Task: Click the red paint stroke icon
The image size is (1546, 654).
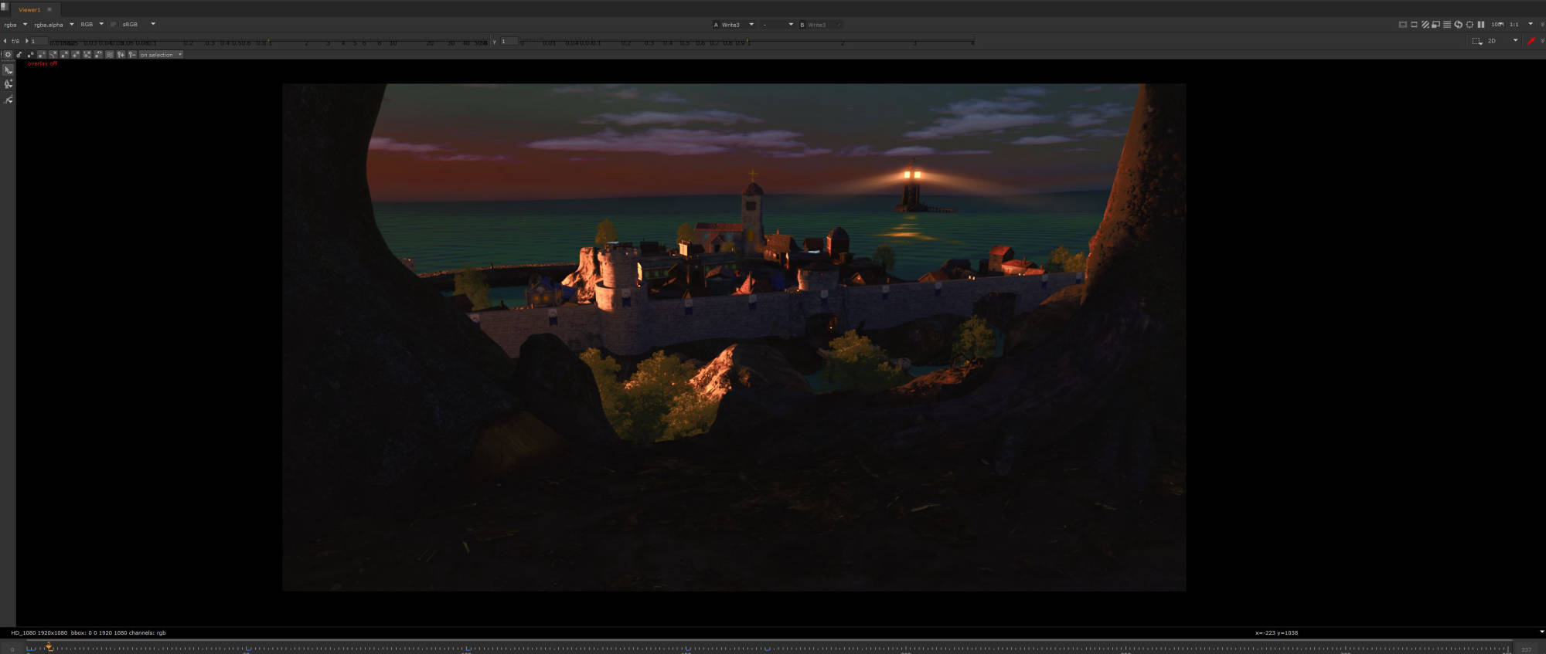Action: (x=1531, y=41)
